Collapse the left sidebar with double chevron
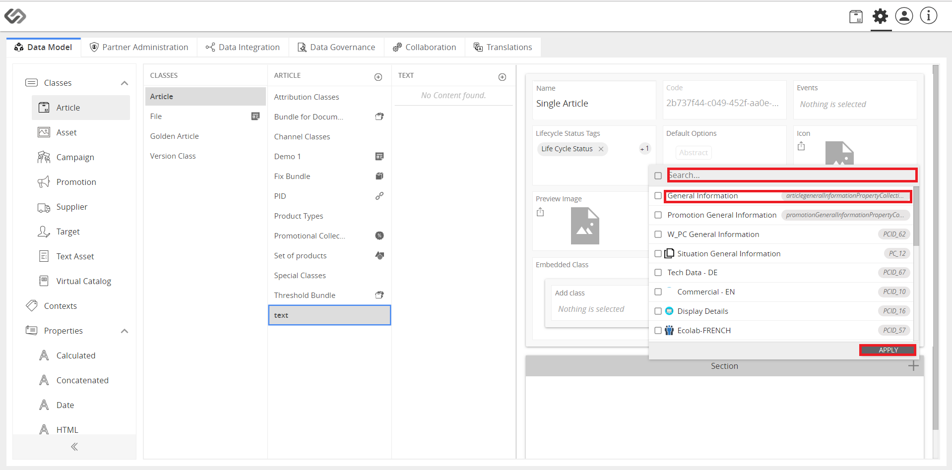 click(74, 447)
